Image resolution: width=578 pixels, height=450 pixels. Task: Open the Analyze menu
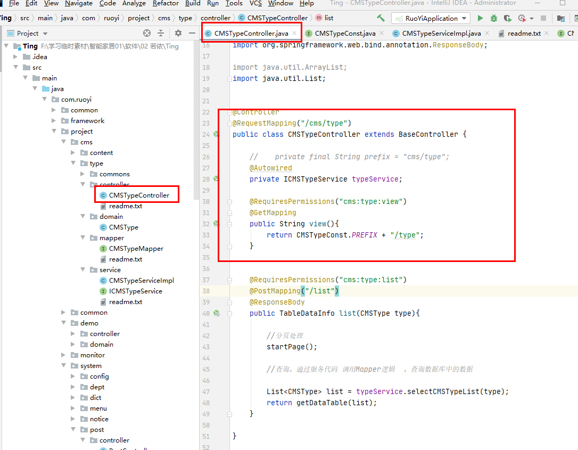click(x=134, y=3)
